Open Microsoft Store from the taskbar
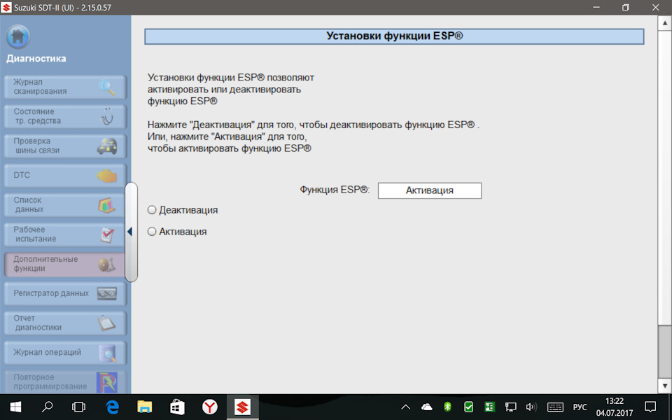 (177, 407)
